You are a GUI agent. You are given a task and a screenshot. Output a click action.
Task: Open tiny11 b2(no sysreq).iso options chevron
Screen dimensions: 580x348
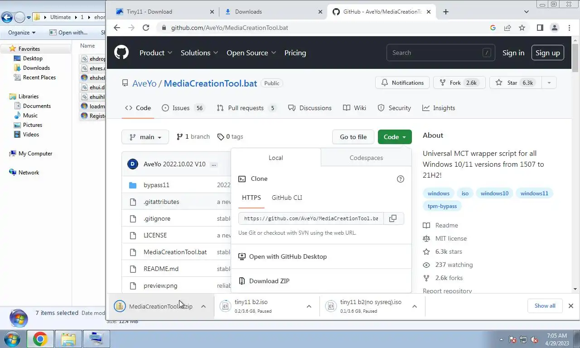pos(415,306)
